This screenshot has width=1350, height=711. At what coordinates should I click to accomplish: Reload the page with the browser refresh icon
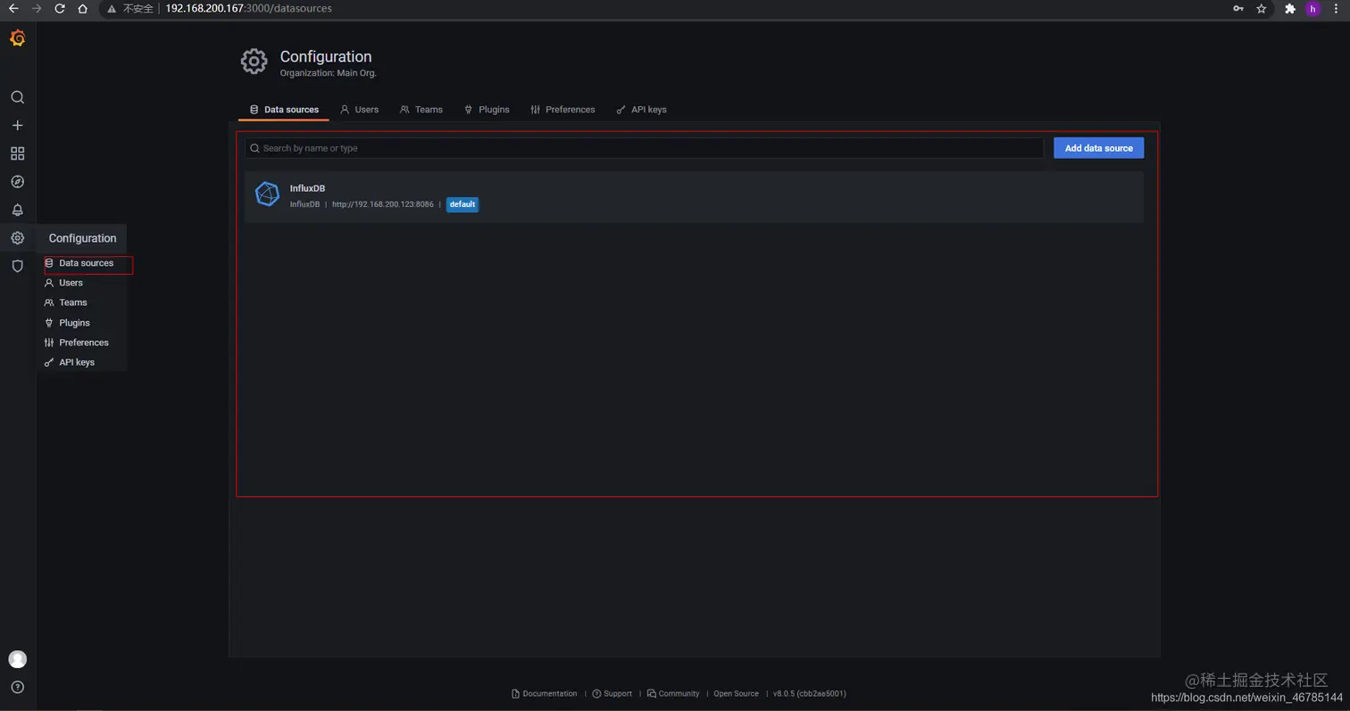(x=59, y=9)
